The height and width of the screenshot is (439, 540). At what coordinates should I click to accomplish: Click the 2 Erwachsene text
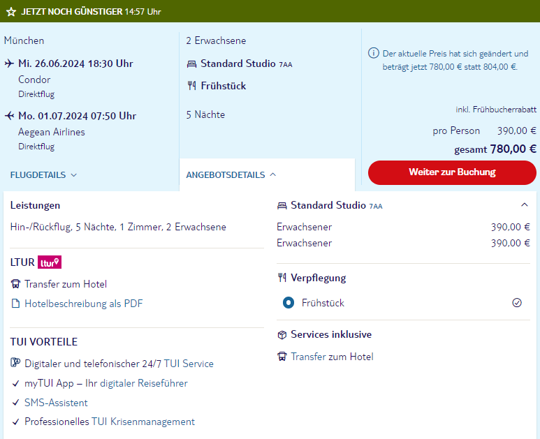point(216,40)
